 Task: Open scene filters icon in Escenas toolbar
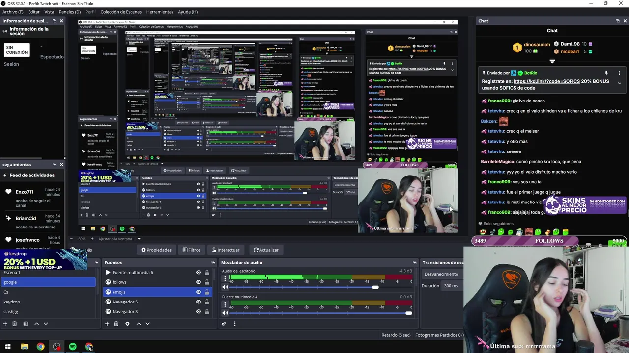26,324
